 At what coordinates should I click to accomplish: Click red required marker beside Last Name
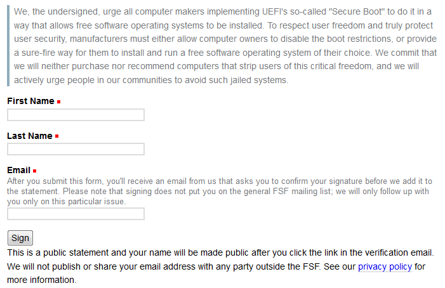[57, 136]
